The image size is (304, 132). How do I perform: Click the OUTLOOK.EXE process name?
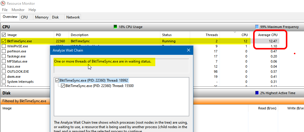point(18,72)
